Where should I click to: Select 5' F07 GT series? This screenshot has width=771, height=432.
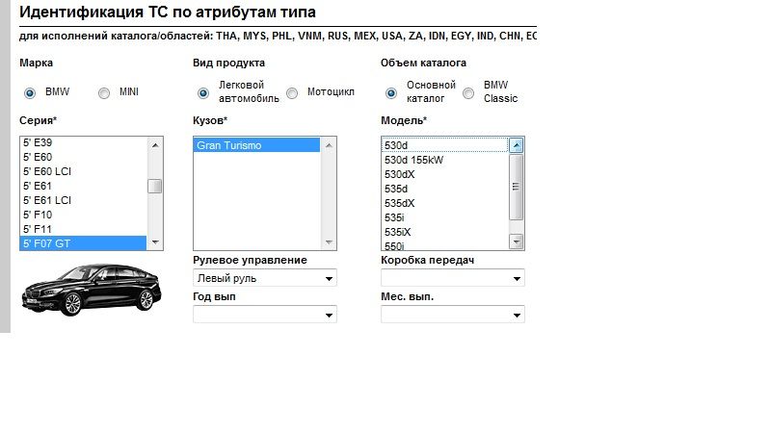pyautogui.click(x=83, y=243)
